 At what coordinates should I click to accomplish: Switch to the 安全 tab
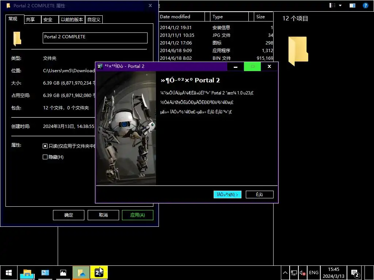pyautogui.click(x=50, y=20)
